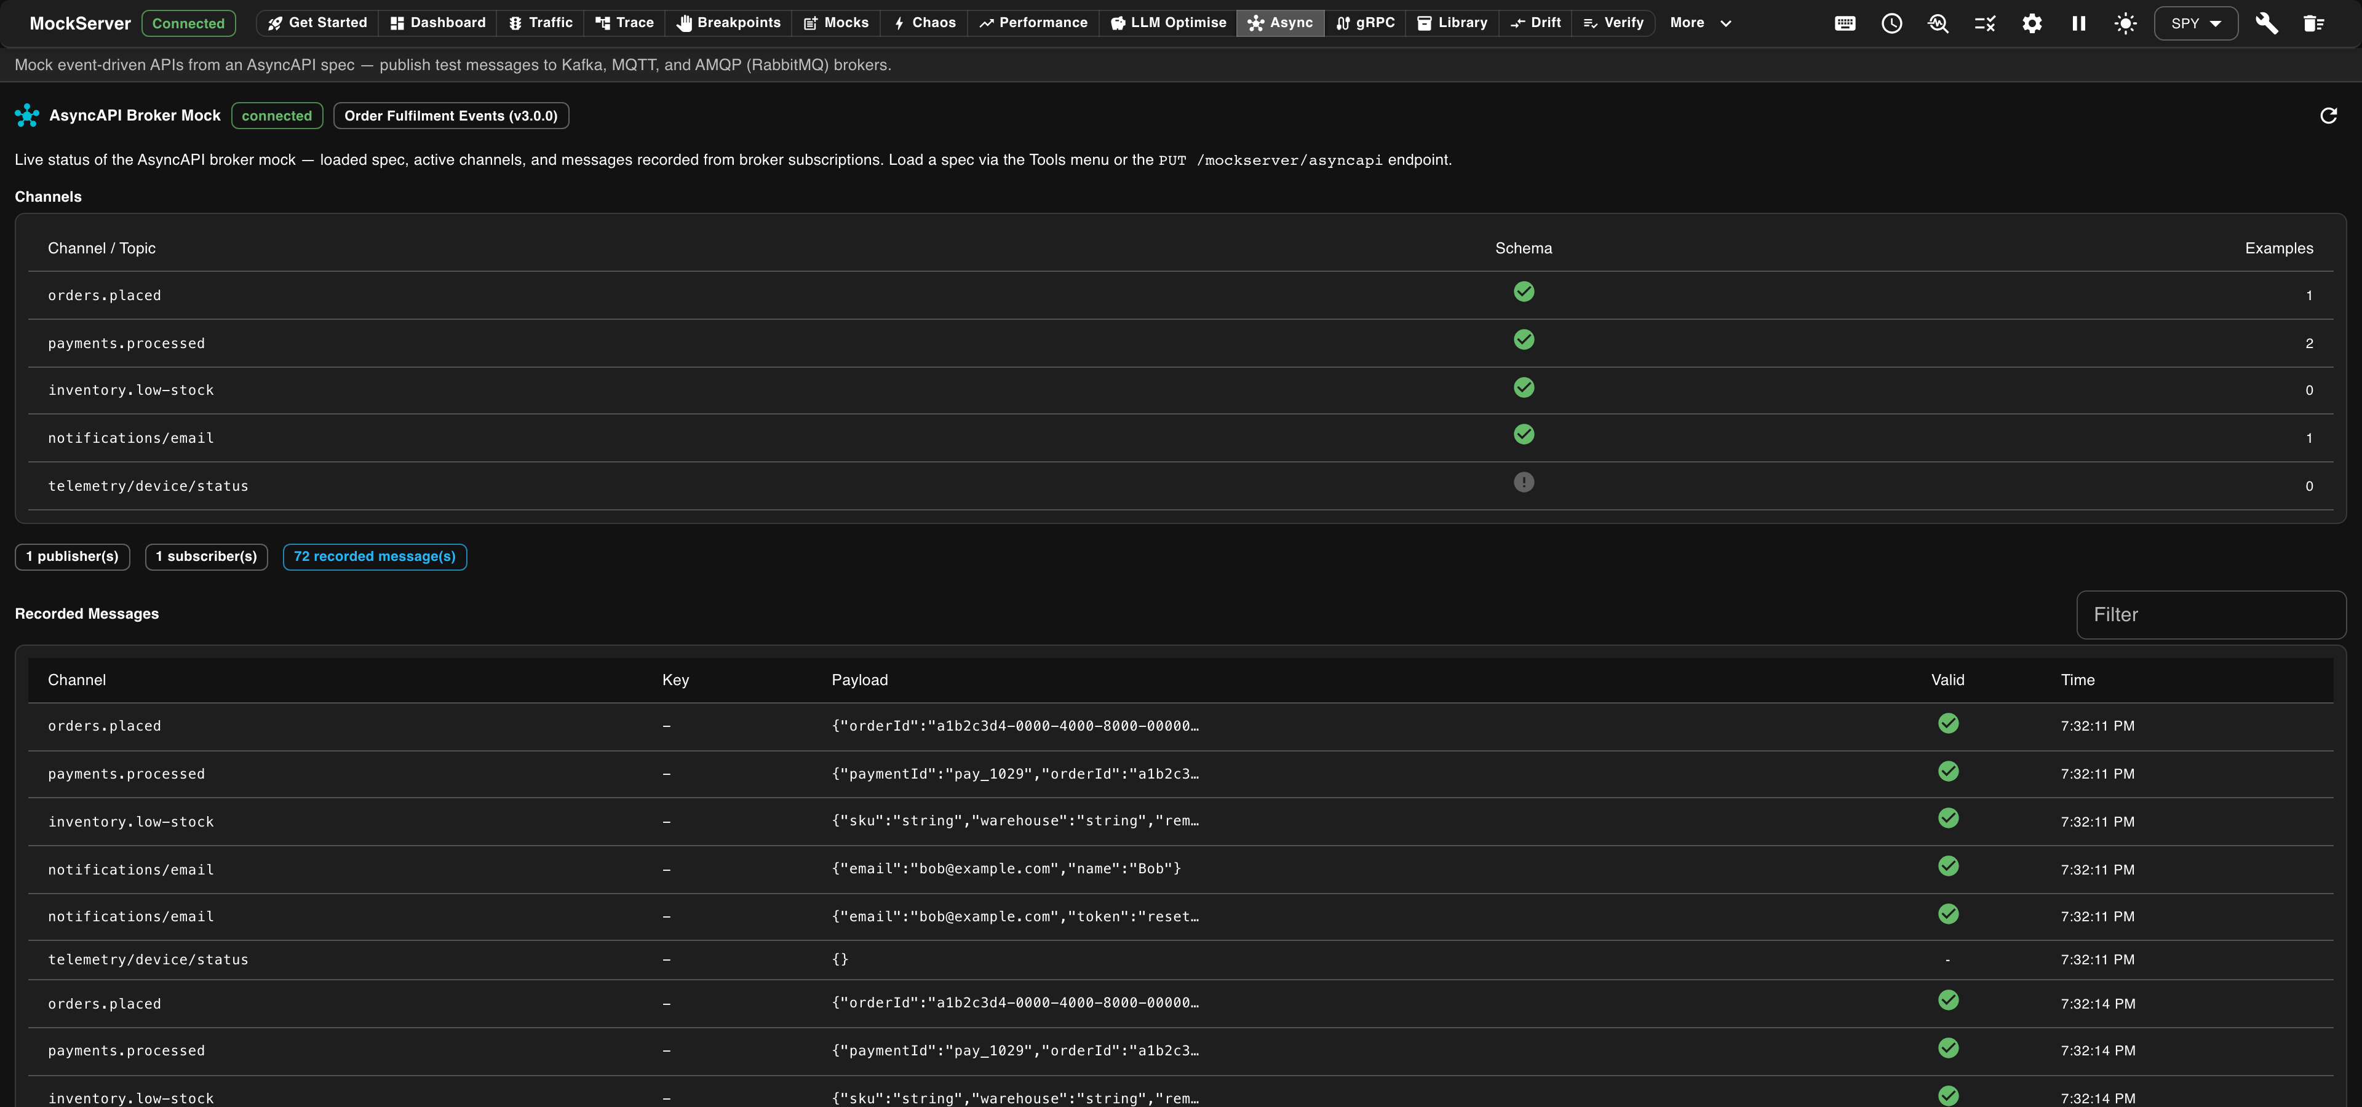
Task: Click the schema check icon for payments.processed
Action: [x=1524, y=340]
